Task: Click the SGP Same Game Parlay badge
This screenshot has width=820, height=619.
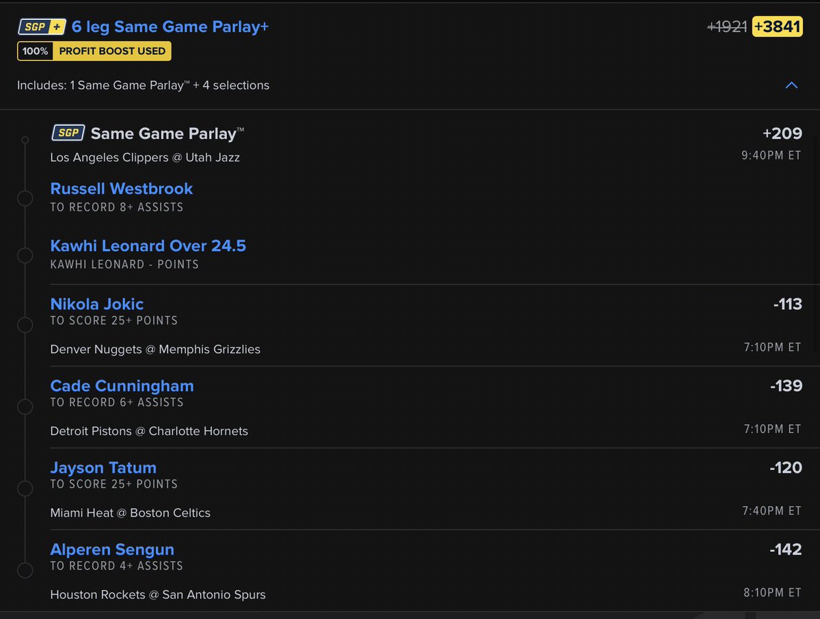Action: [x=68, y=133]
